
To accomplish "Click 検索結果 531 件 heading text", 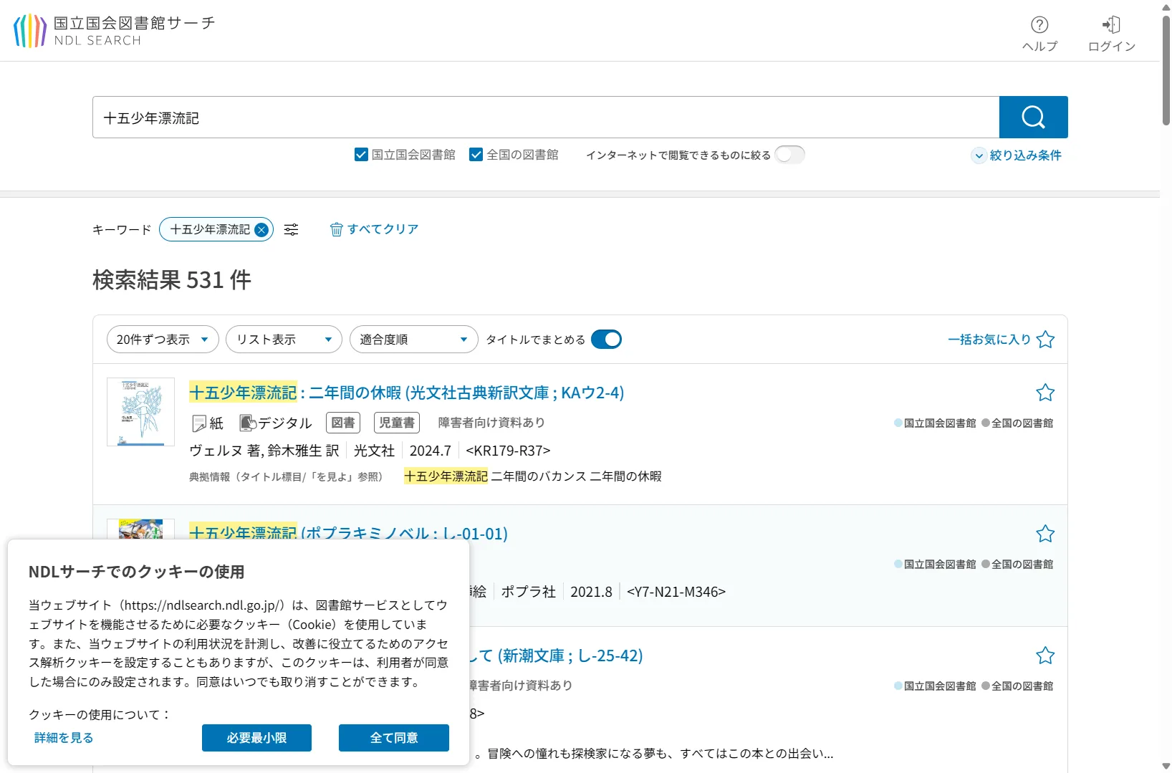I will click(172, 280).
